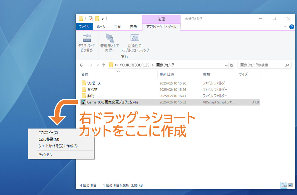Switch to details view in status bar

[284, 185]
